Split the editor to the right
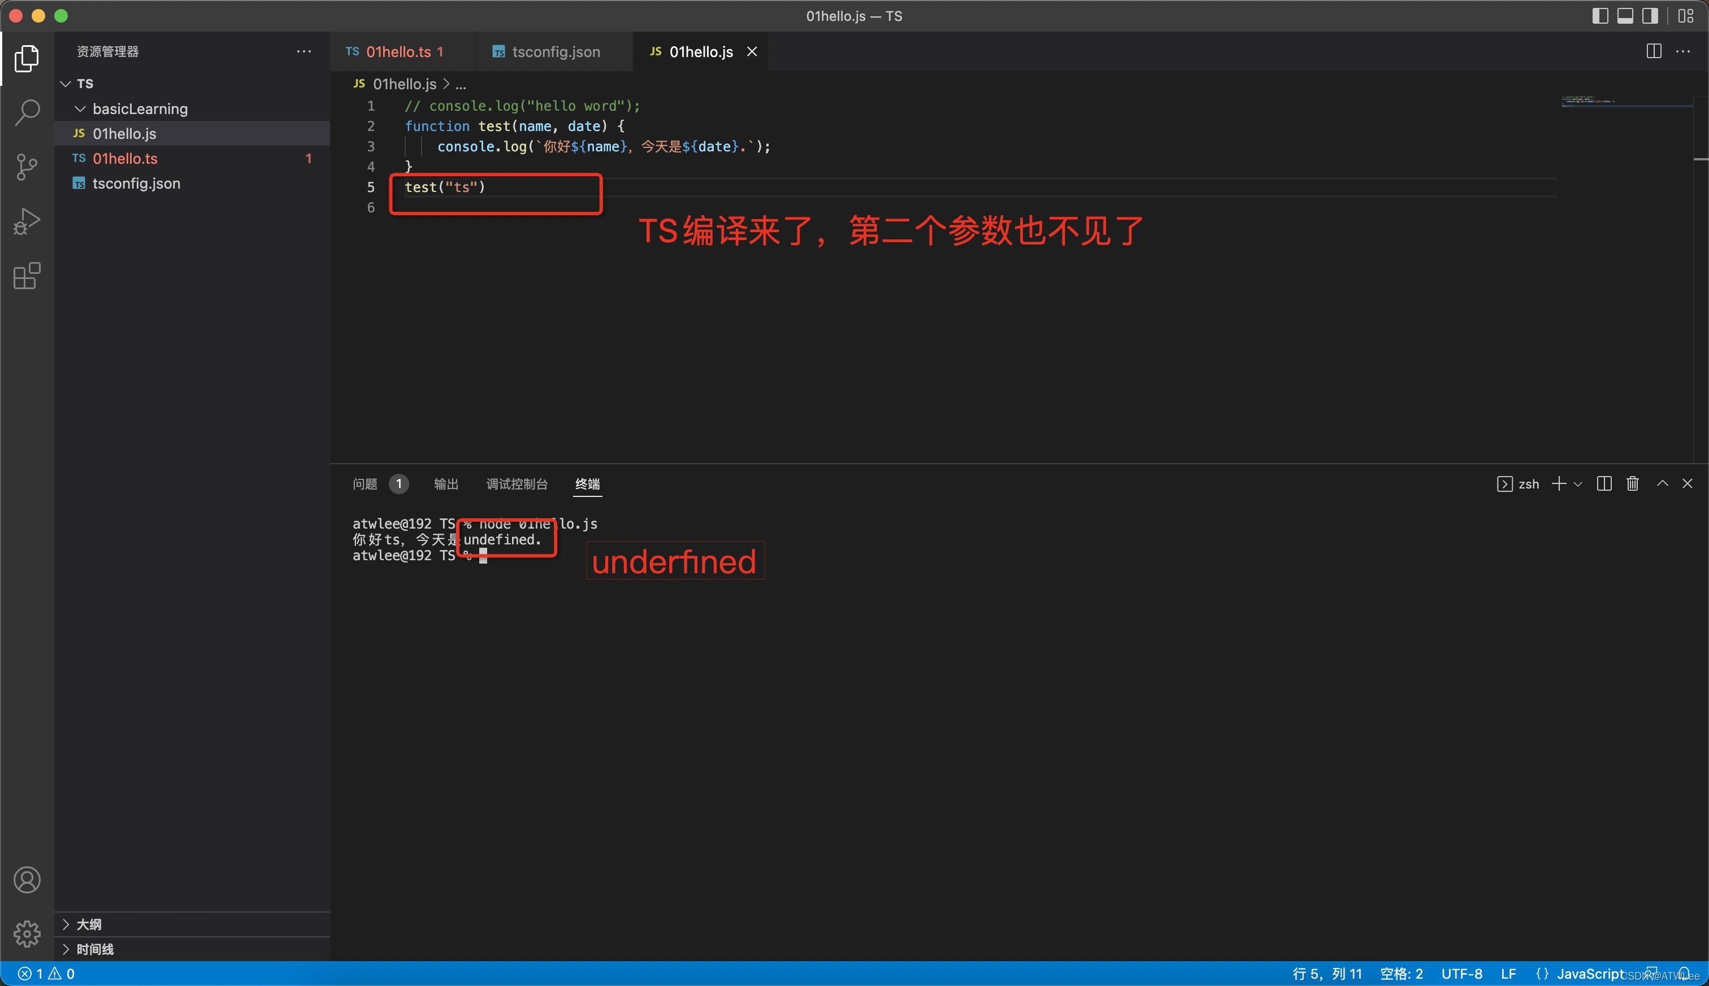 (x=1654, y=51)
